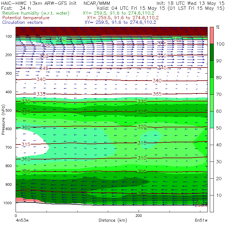Click the colorbar tick label '40'
The width and height of the screenshot is (226, 226).
219,145
